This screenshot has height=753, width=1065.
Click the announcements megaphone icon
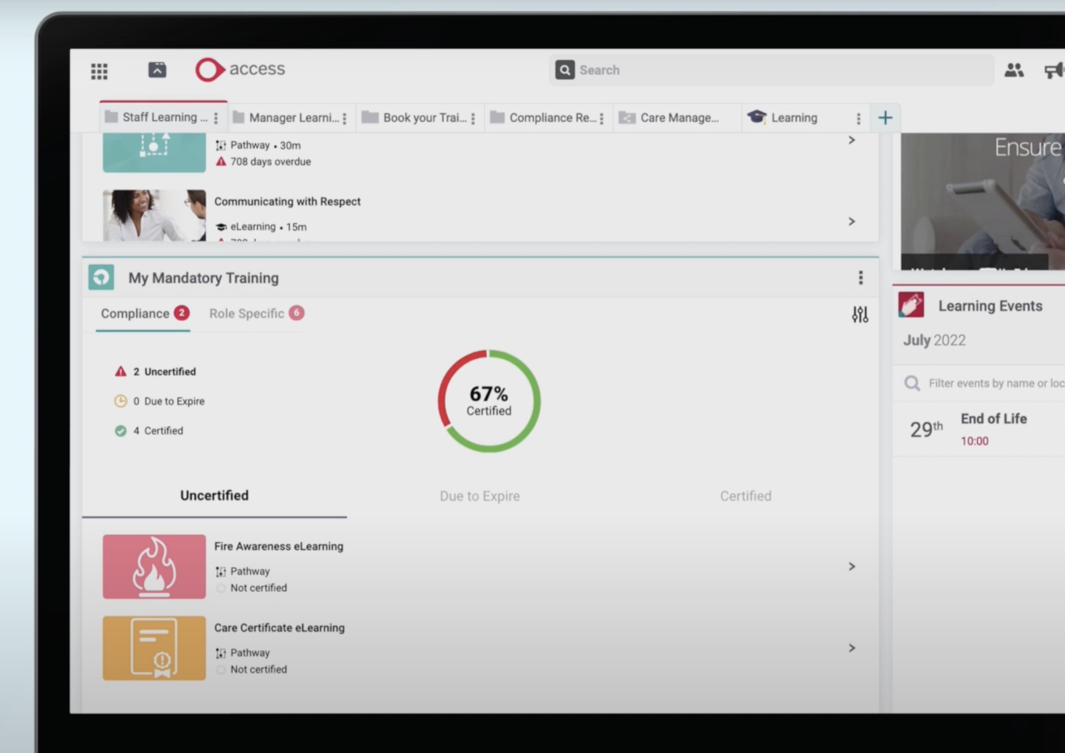[1055, 69]
